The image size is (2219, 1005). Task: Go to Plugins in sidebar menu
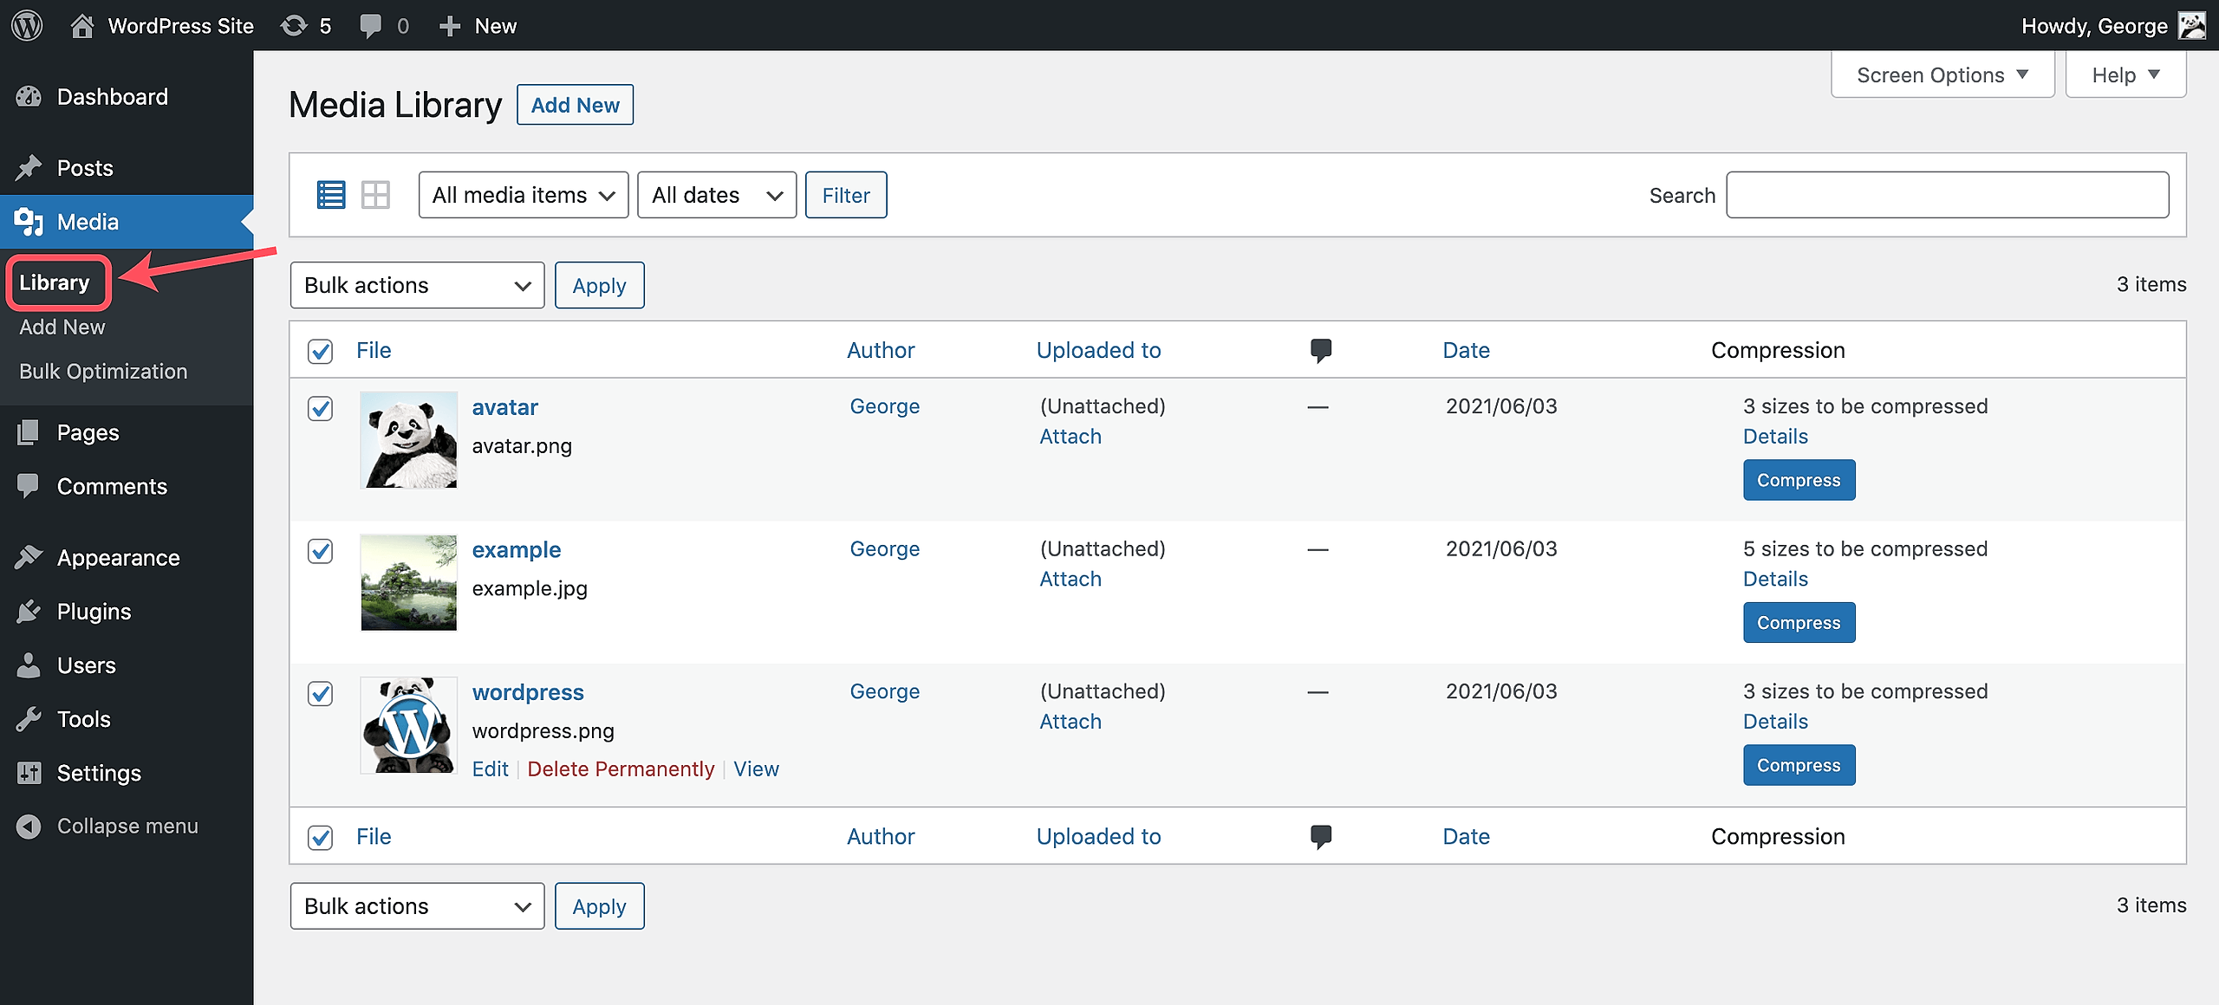(x=94, y=612)
